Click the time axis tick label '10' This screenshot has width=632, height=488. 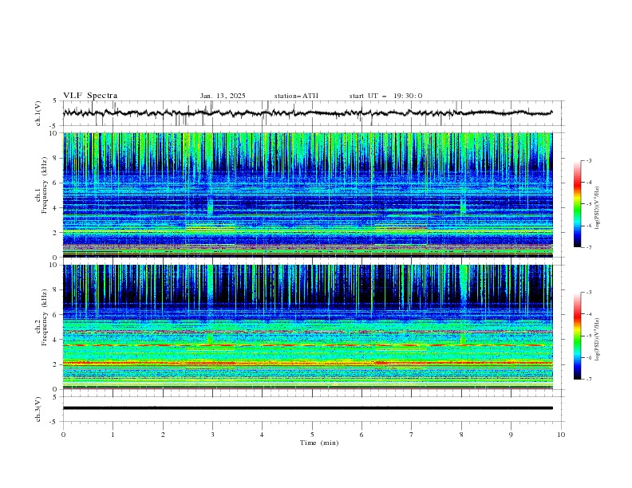[x=561, y=435]
